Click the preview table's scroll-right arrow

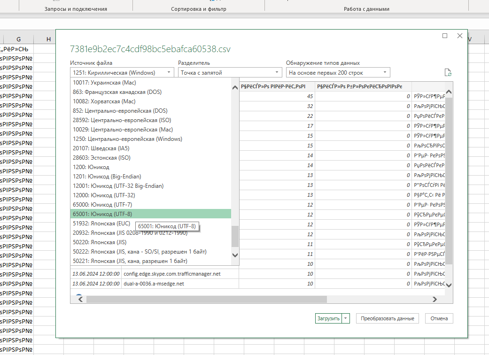[435, 299]
